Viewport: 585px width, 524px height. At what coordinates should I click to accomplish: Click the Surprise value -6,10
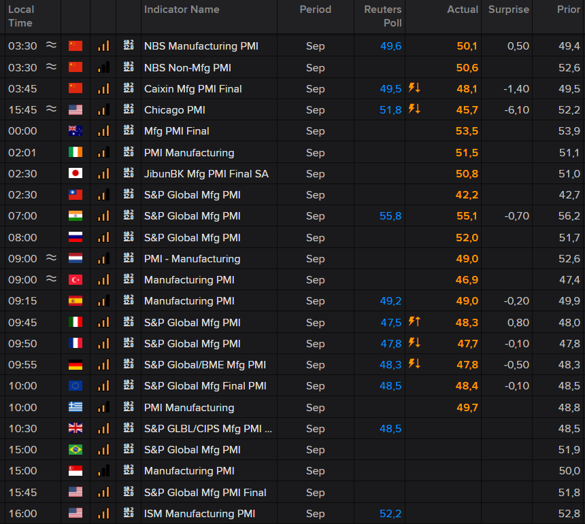coord(517,110)
